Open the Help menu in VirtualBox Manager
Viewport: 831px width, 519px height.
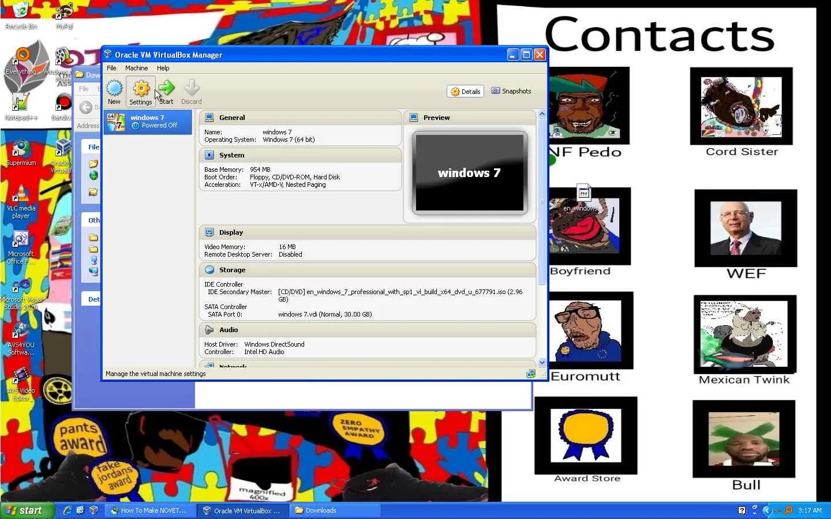point(163,68)
